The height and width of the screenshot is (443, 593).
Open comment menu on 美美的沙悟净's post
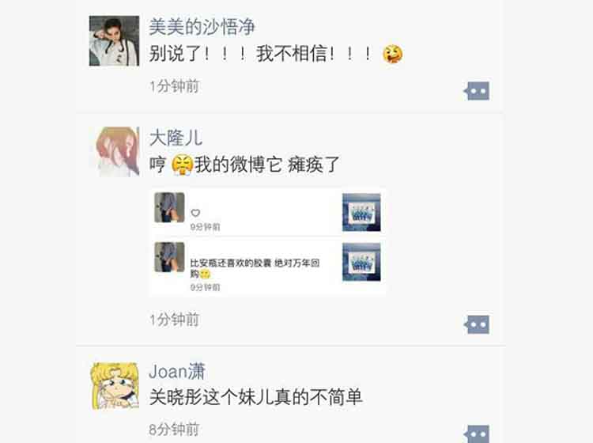coord(477,91)
